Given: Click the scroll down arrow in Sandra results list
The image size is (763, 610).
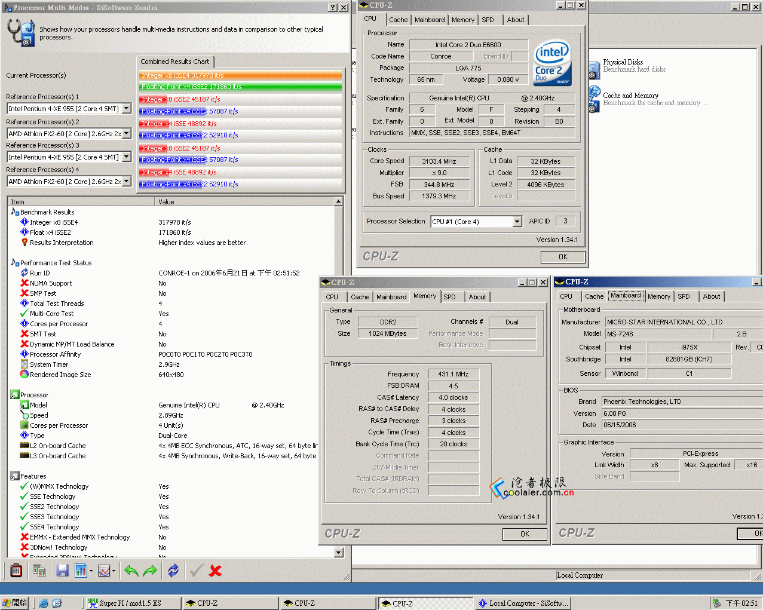Looking at the screenshot, I should pos(339,553).
